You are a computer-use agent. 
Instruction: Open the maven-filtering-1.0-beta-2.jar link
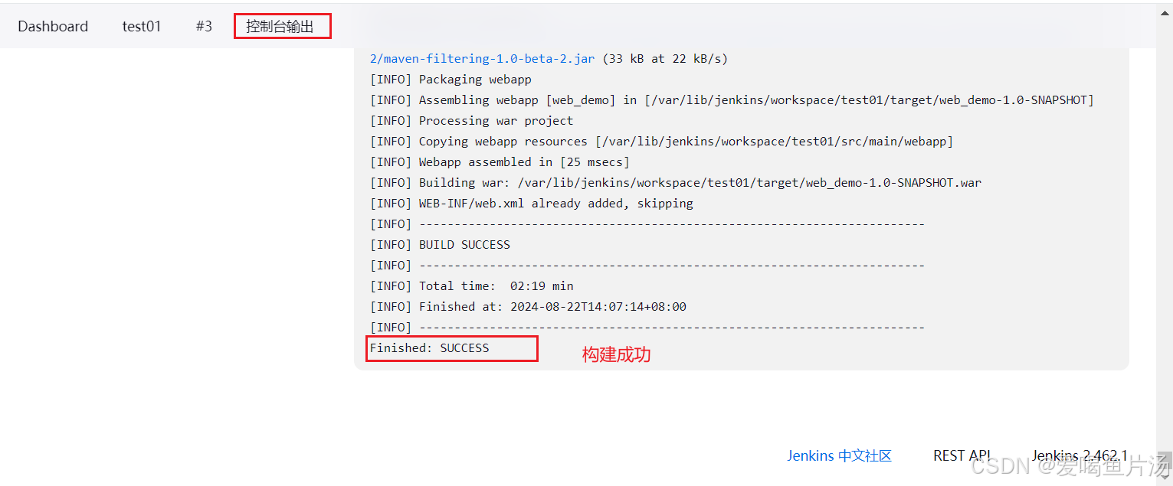(x=482, y=58)
